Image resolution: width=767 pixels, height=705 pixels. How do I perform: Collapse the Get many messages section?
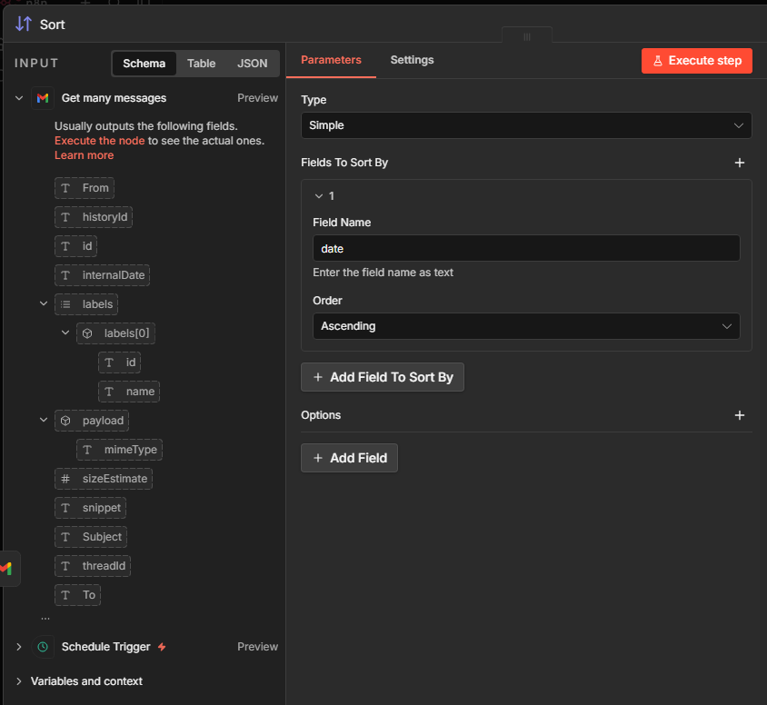tap(19, 98)
